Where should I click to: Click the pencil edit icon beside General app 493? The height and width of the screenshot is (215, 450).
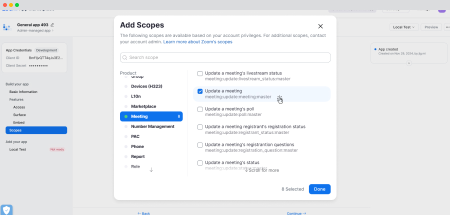point(52,25)
